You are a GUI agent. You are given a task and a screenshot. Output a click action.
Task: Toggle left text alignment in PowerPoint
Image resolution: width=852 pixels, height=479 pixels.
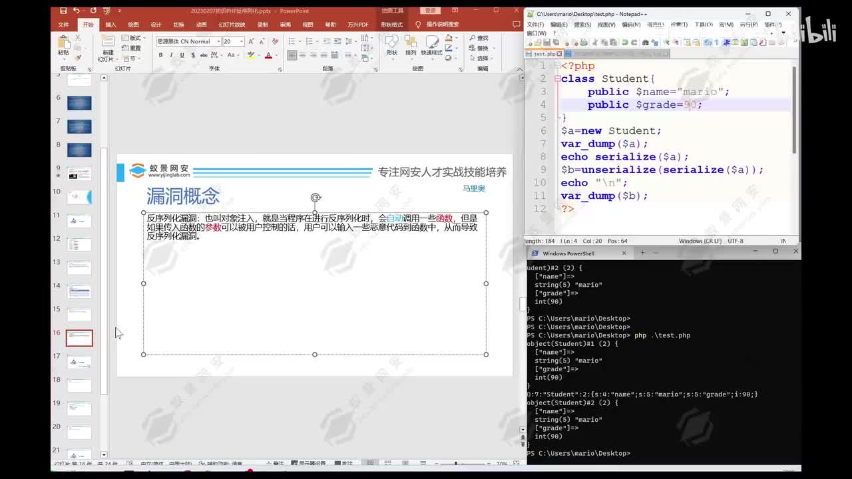coord(292,55)
